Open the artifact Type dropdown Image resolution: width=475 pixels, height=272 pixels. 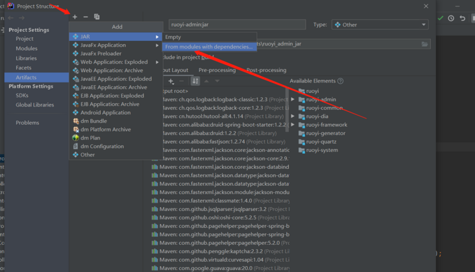(x=380, y=25)
